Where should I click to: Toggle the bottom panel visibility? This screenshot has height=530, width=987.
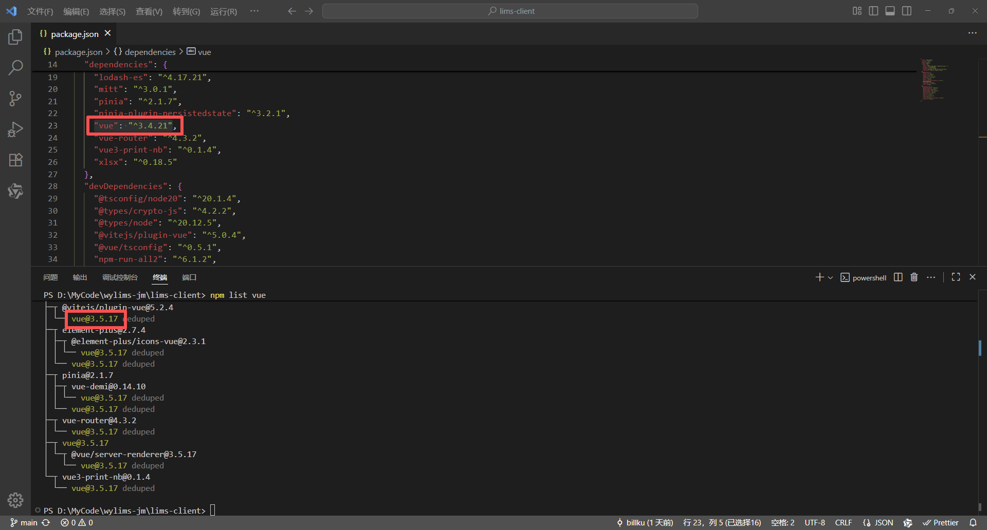pyautogui.click(x=890, y=10)
